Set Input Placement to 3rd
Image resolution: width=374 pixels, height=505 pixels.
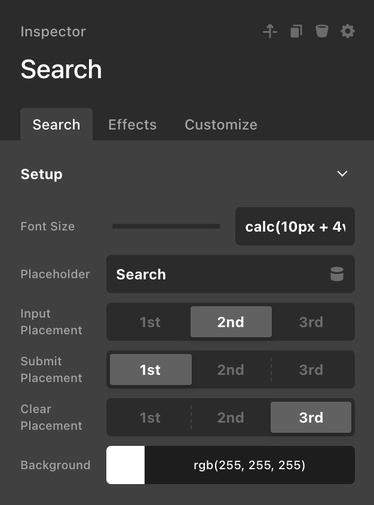[x=311, y=322]
